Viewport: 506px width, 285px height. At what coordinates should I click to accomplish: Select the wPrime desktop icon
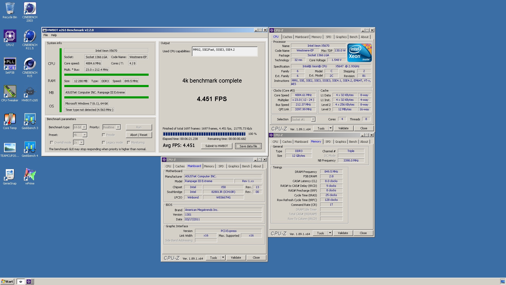pos(30,177)
